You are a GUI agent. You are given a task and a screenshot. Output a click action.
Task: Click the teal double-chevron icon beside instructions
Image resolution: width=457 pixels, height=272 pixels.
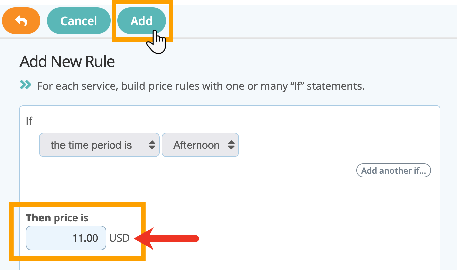26,85
